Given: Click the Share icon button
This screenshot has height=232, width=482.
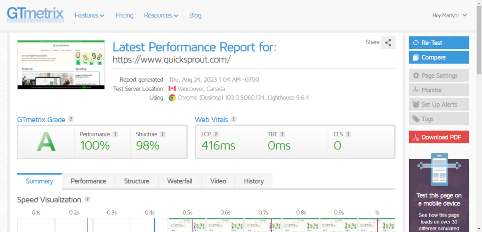Looking at the screenshot, I should (x=388, y=43).
